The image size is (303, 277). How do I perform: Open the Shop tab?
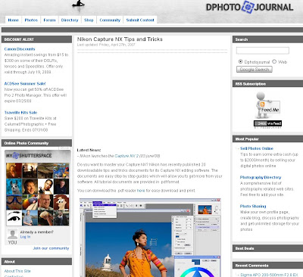(89, 20)
